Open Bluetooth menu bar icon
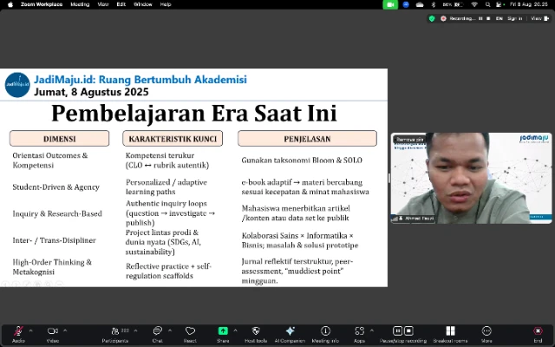The width and height of the screenshot is (555, 347). (x=434, y=4)
